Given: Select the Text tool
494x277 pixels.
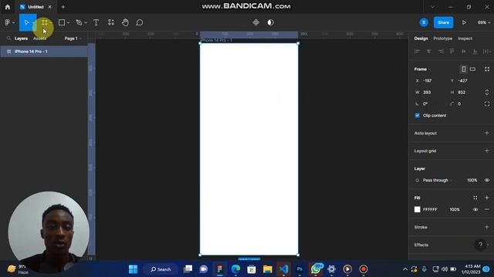Looking at the screenshot, I should pos(96,22).
